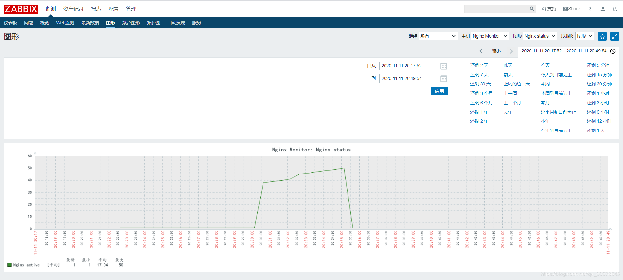Image resolution: width=623 pixels, height=280 pixels.
Task: Select 还剩 5 分钟 time range
Action: pyautogui.click(x=598, y=65)
